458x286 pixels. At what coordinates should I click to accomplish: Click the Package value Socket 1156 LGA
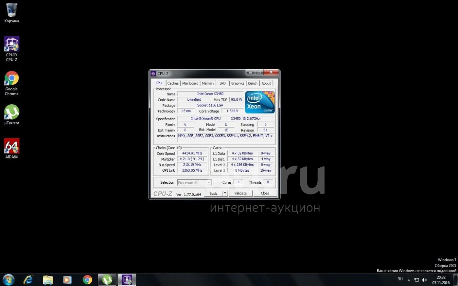click(210, 105)
